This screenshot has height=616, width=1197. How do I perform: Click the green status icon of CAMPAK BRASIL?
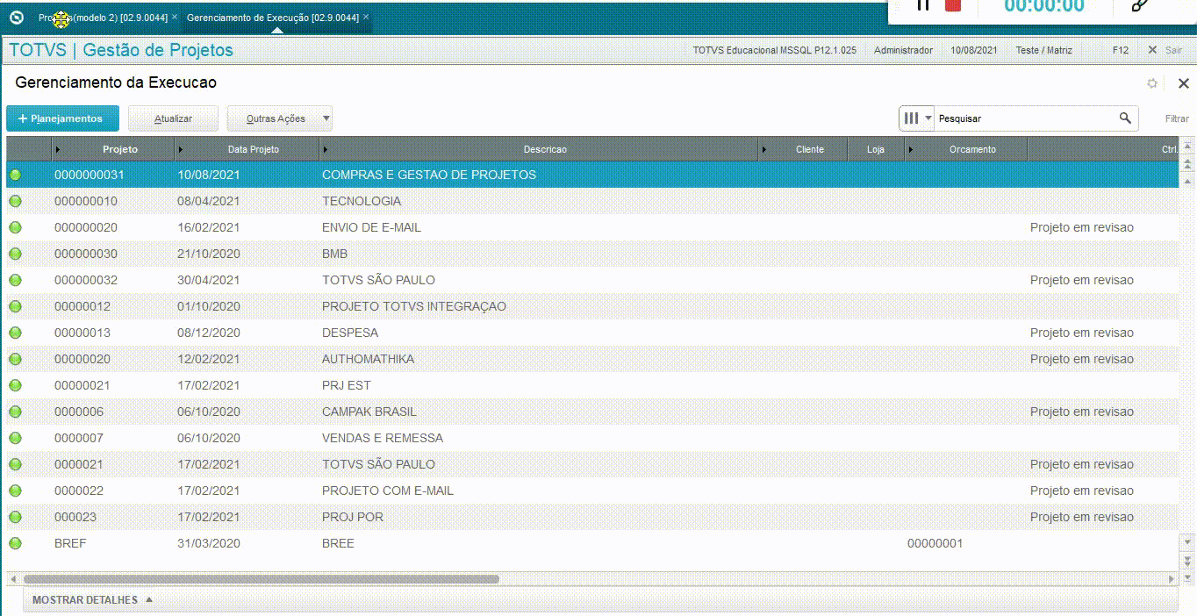click(x=15, y=412)
